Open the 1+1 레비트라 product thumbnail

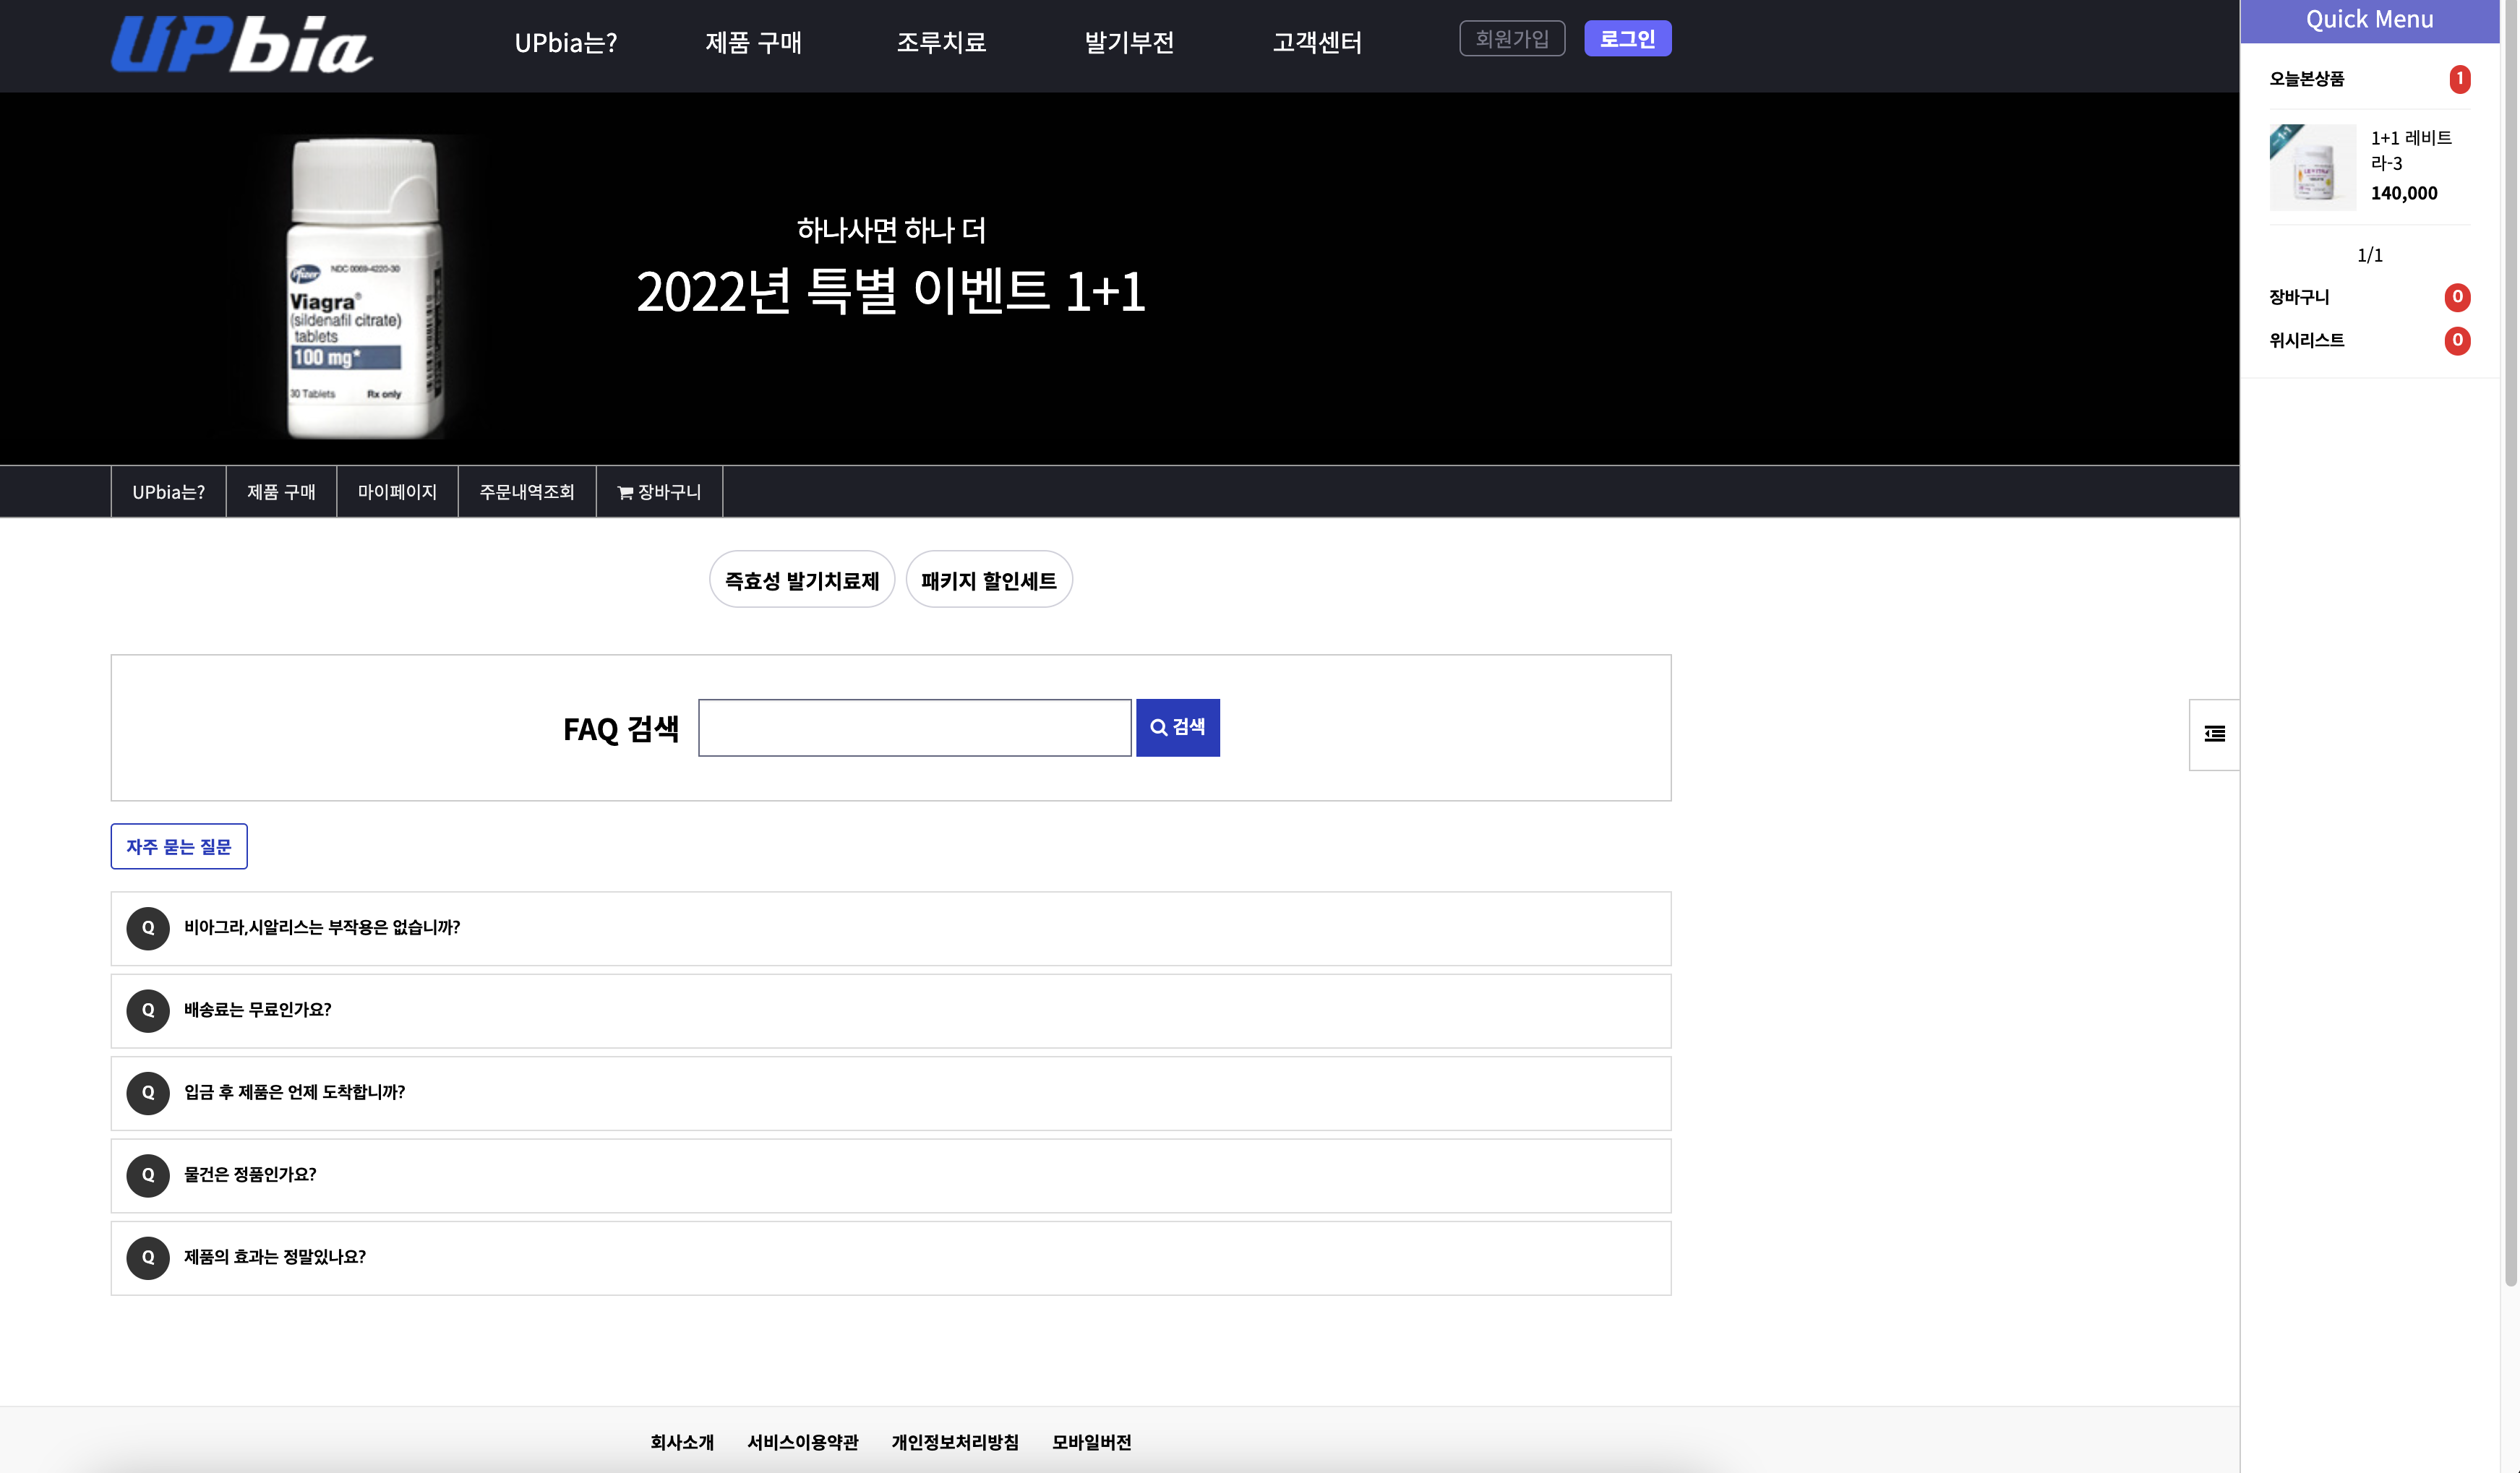click(2312, 167)
